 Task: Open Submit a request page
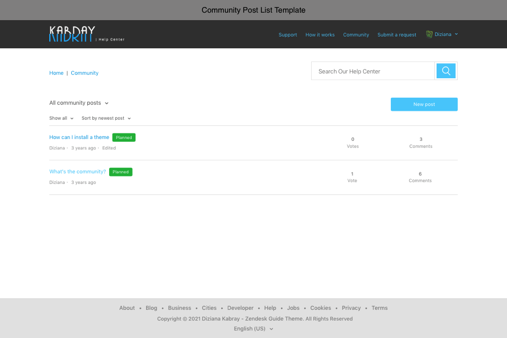pos(396,35)
